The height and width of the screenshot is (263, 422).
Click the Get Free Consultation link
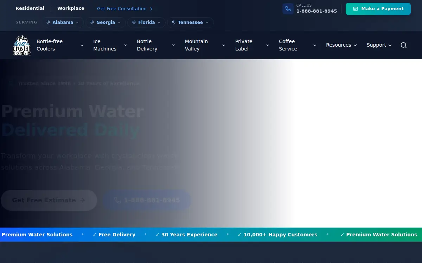coord(125,9)
